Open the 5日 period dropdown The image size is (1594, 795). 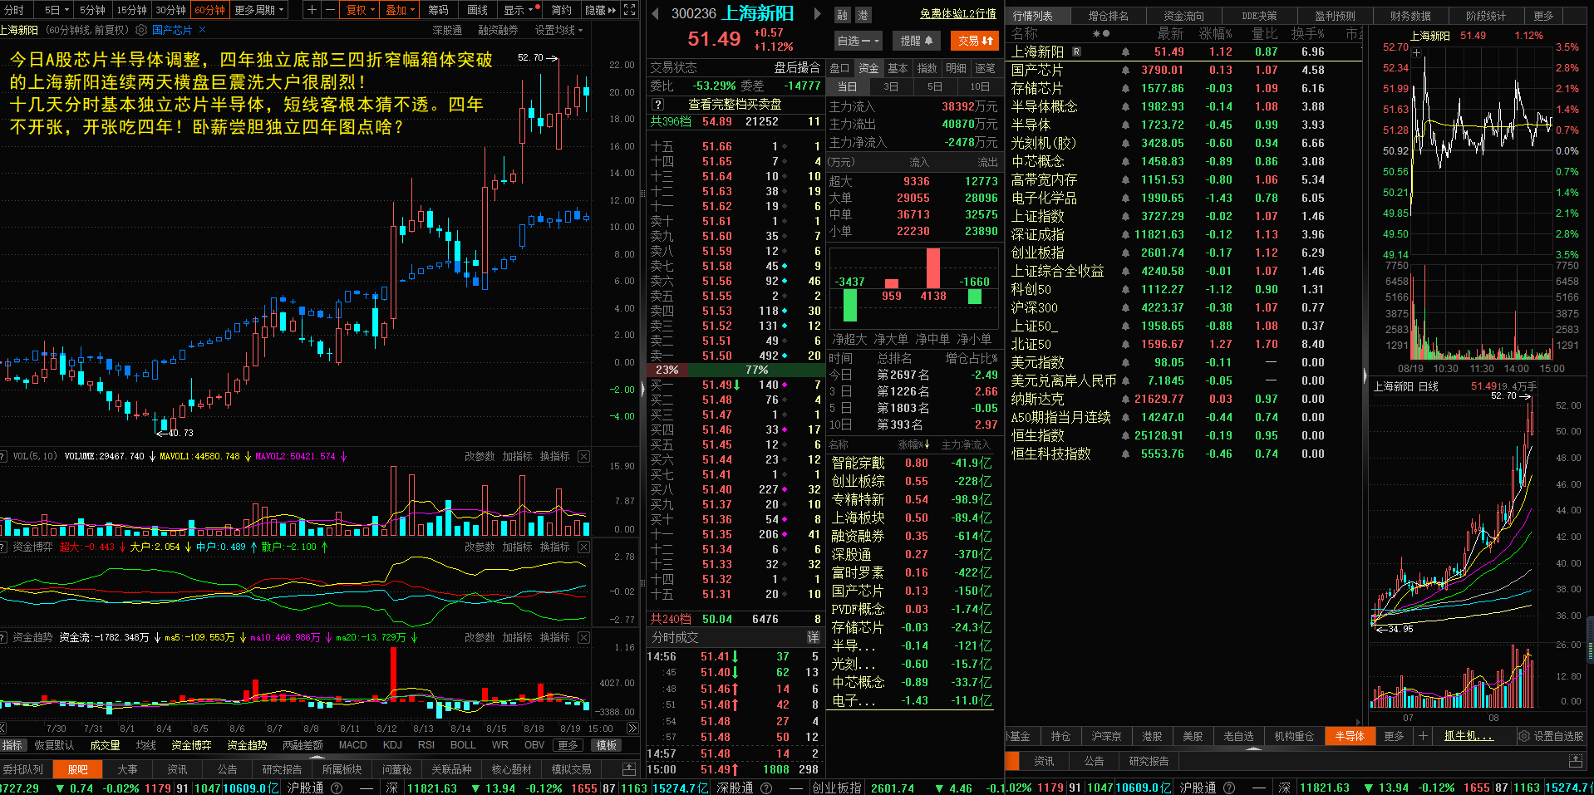(x=56, y=10)
